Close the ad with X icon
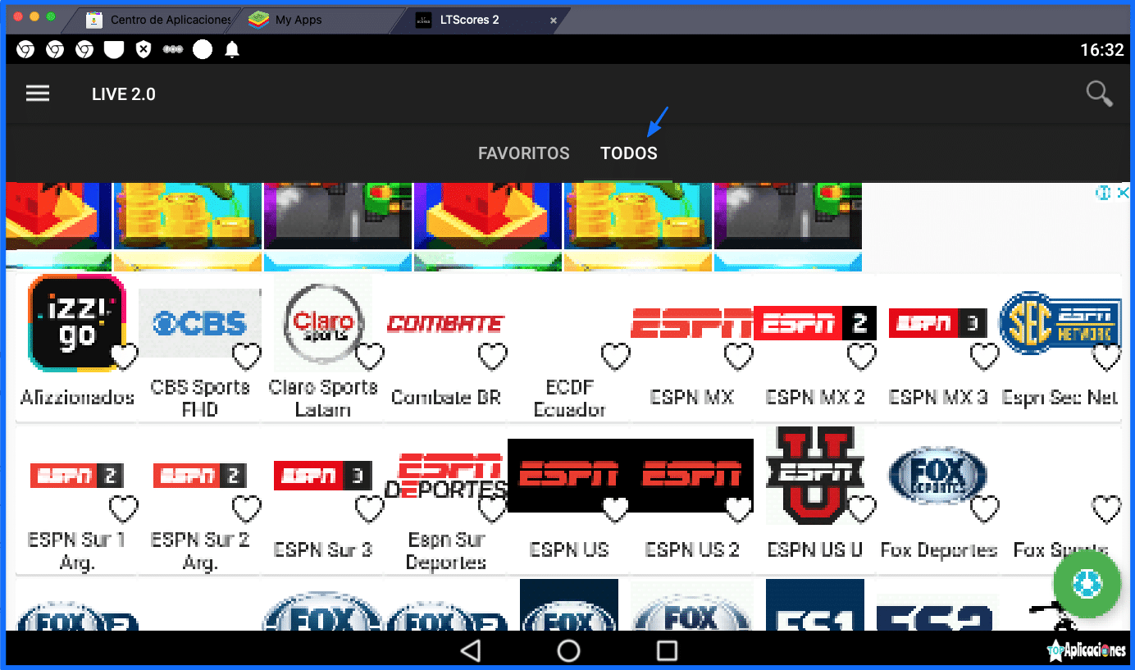The height and width of the screenshot is (670, 1135). click(x=1124, y=193)
